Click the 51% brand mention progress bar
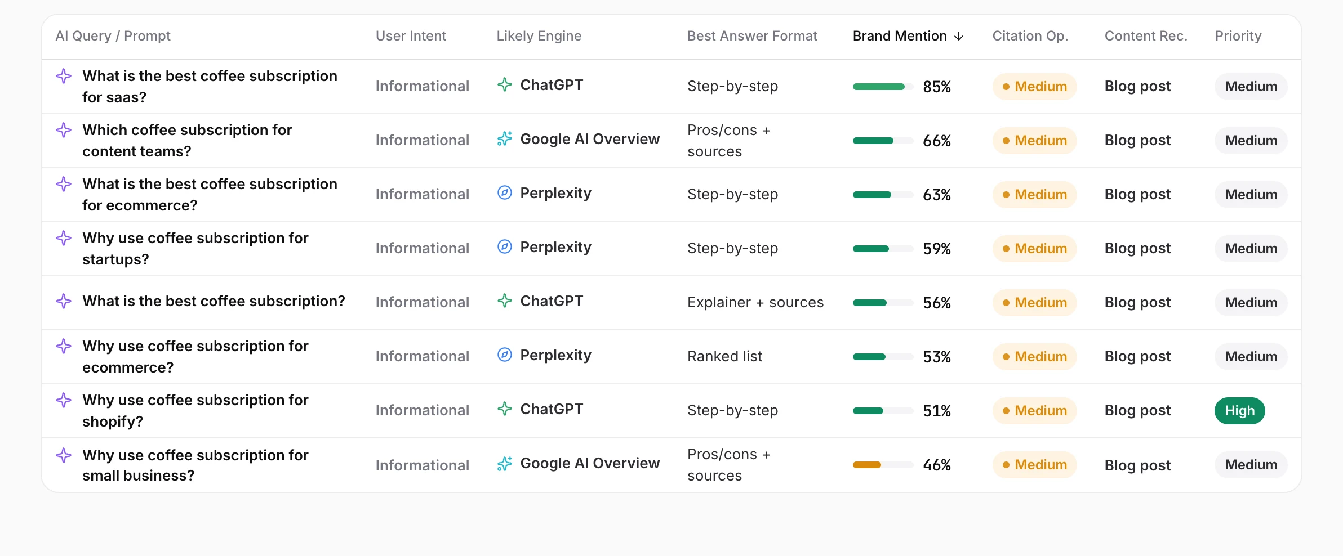 click(883, 411)
